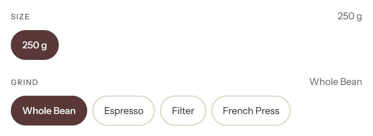
Task: Tap the dark brown 250 g pill
Action: click(35, 45)
